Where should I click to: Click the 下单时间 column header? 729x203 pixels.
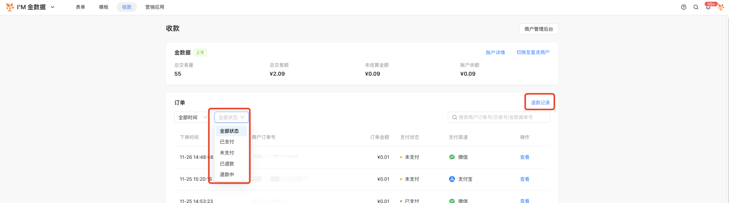coord(189,137)
